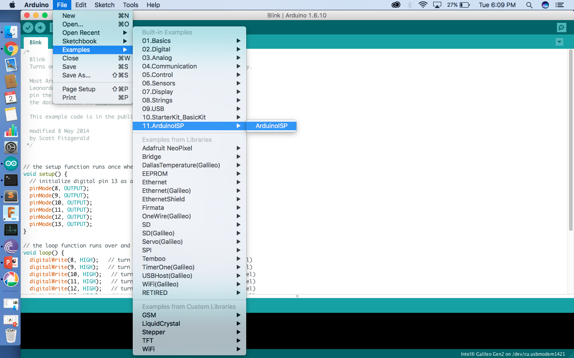Launch Google Chrome from the dock
Screen dimensions: 574x358
pos(11,48)
